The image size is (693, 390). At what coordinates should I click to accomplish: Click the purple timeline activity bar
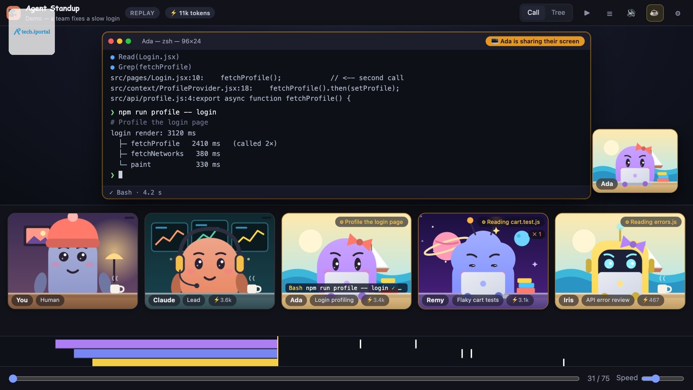(x=166, y=344)
